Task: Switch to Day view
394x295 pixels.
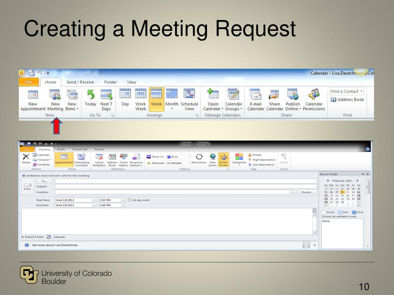Action: 125,98
